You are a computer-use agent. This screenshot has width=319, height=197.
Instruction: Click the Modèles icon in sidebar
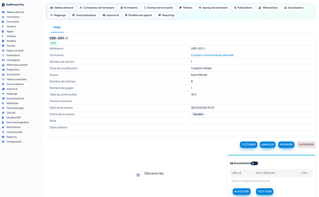pyautogui.click(x=3, y=41)
